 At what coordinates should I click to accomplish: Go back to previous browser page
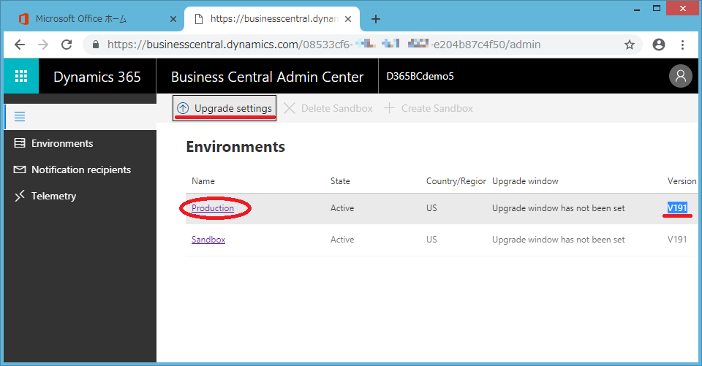coord(20,45)
